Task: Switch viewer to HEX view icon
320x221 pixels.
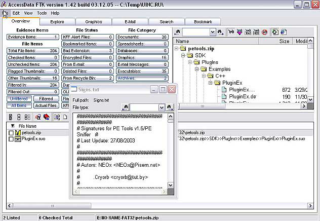Action: click(256, 32)
